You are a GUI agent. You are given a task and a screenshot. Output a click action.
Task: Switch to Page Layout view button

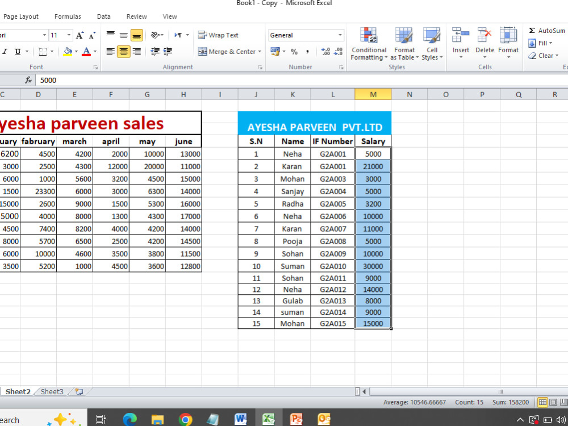(553, 402)
